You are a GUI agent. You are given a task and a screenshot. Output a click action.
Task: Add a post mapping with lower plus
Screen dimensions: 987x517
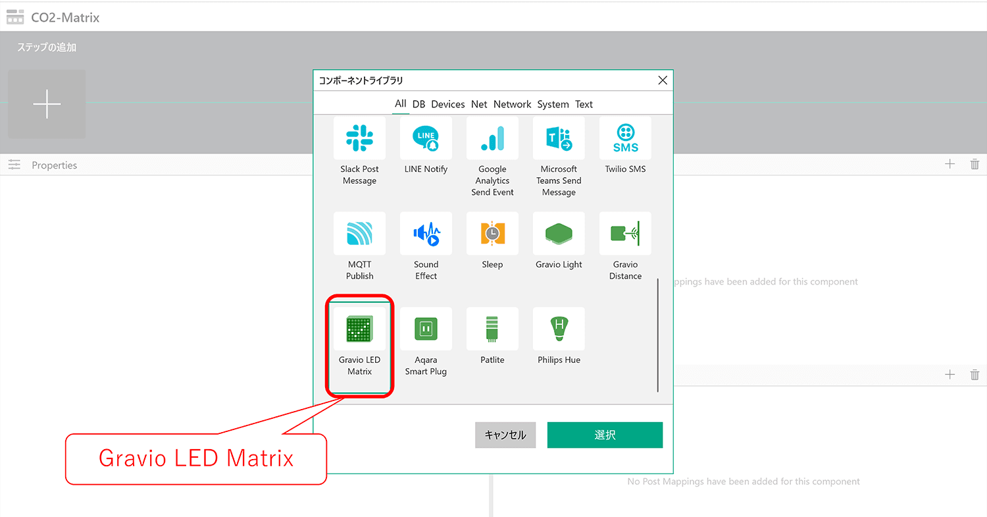(949, 374)
